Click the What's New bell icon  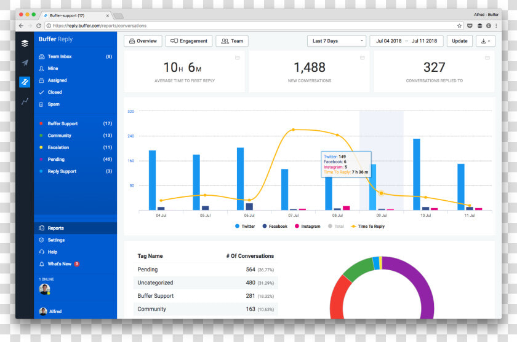(41, 264)
